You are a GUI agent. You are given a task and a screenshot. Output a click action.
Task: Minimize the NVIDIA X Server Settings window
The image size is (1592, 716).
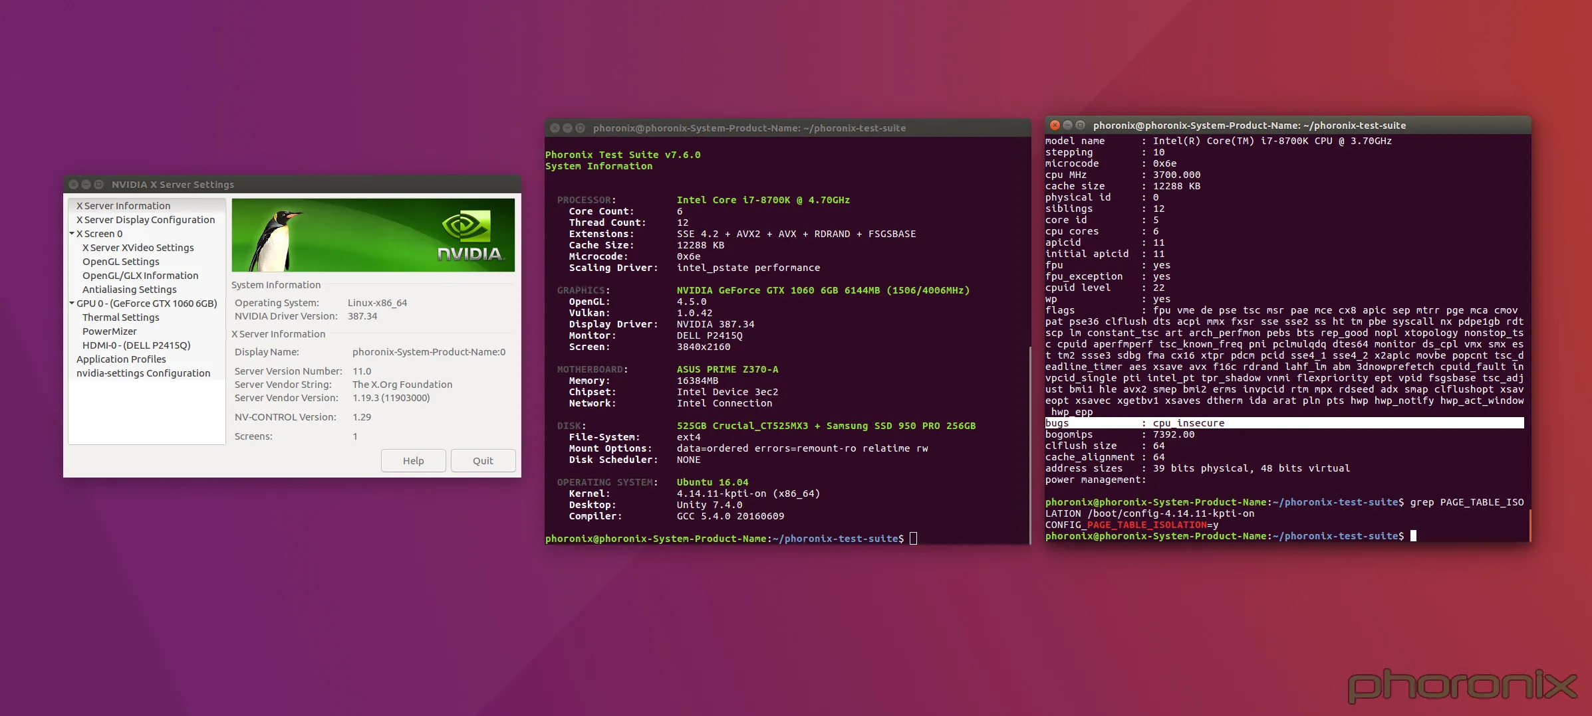(86, 185)
